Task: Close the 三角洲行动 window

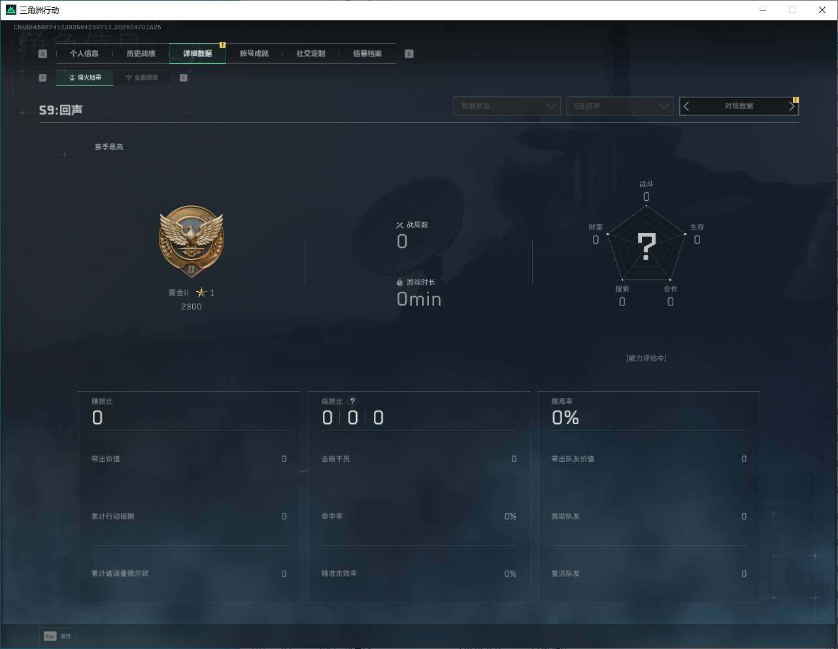Action: pos(822,10)
